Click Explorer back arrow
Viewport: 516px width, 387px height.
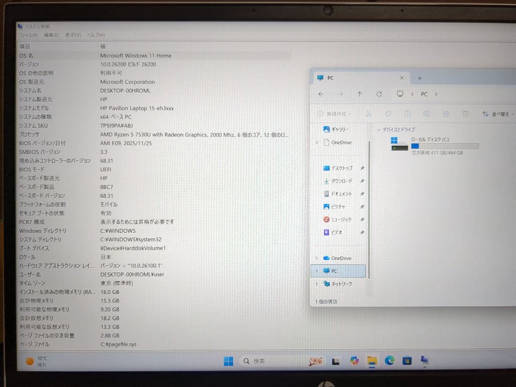(x=321, y=94)
